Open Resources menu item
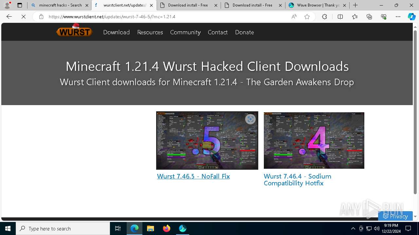 coord(150,32)
